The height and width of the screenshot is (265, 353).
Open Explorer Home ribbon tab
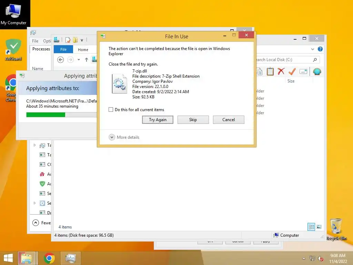click(x=83, y=50)
